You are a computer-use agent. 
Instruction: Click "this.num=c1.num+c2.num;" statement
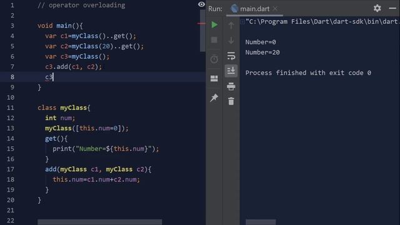(96, 179)
